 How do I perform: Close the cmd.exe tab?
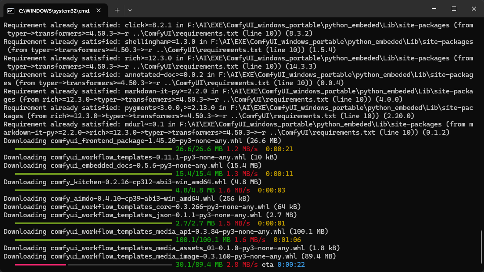[98, 10]
